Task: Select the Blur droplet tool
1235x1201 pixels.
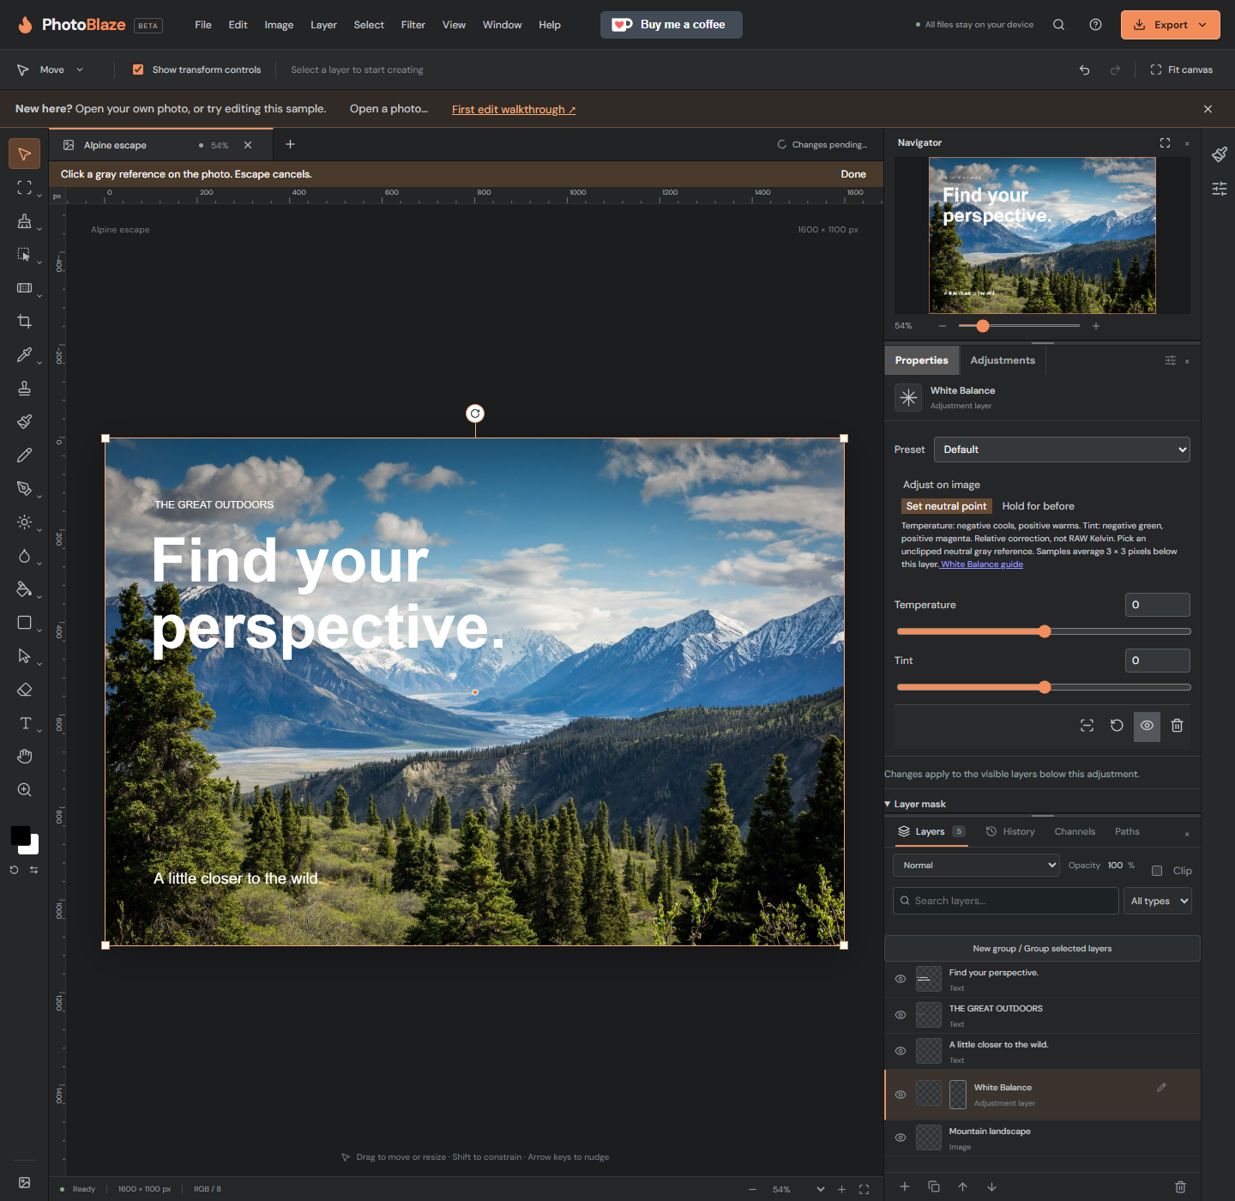Action: click(24, 556)
